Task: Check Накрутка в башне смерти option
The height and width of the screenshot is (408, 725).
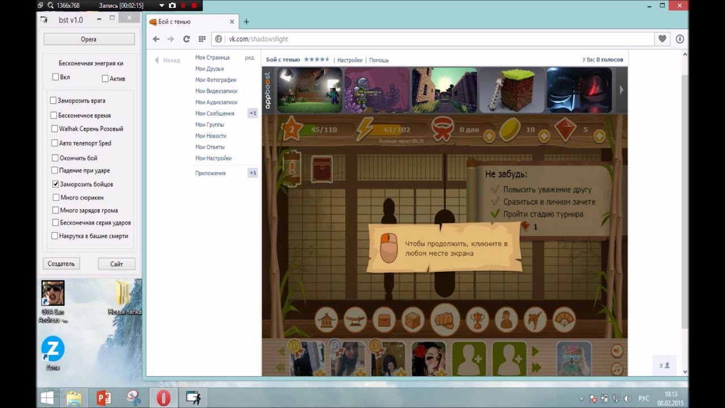Action: click(x=55, y=236)
